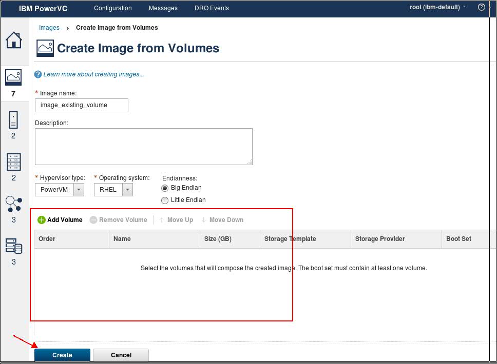Viewport: 497px width, 364px height.
Task: Click the Boot Set column header
Action: 465,239
